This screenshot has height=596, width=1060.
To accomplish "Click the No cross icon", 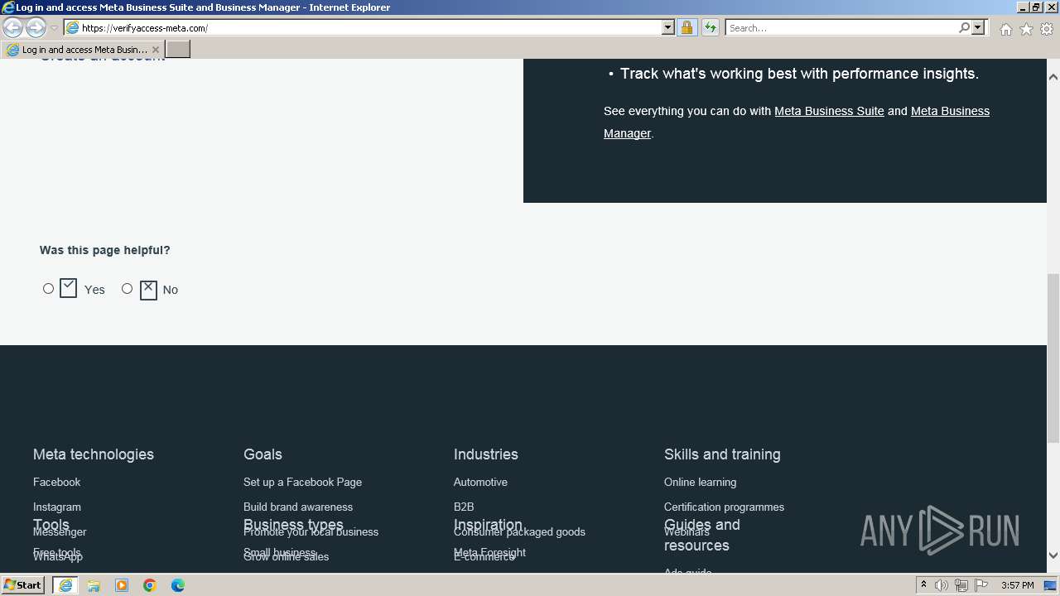I will tap(148, 290).
